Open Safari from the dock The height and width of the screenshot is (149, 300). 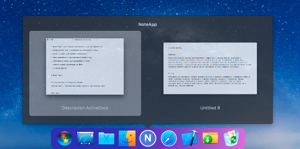pyautogui.click(x=169, y=139)
